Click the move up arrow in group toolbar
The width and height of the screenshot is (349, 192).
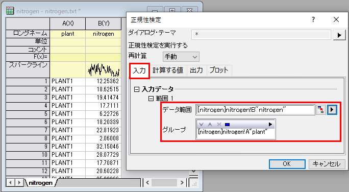point(210,124)
